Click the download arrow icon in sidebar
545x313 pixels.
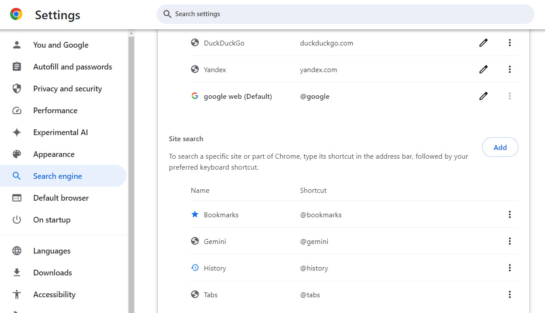[x=17, y=272]
